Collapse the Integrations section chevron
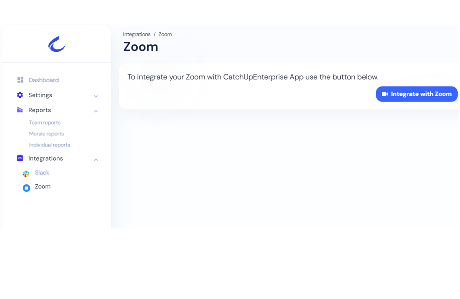 (96, 159)
